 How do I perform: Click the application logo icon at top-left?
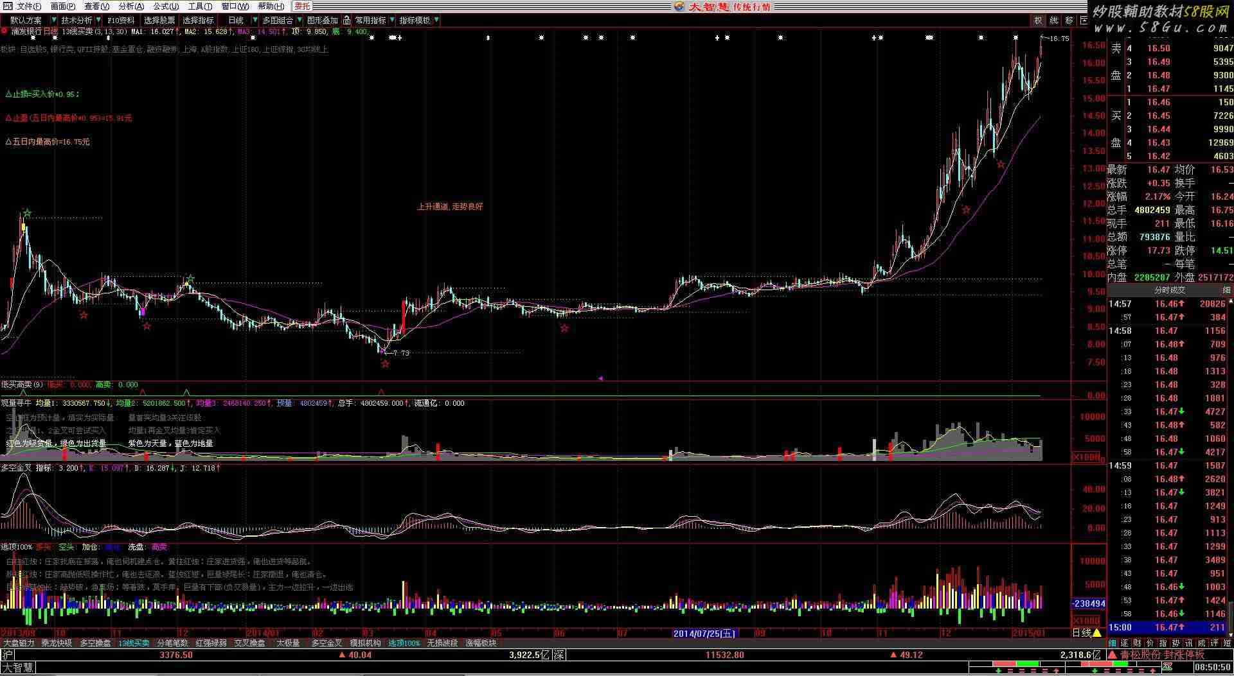click(7, 6)
